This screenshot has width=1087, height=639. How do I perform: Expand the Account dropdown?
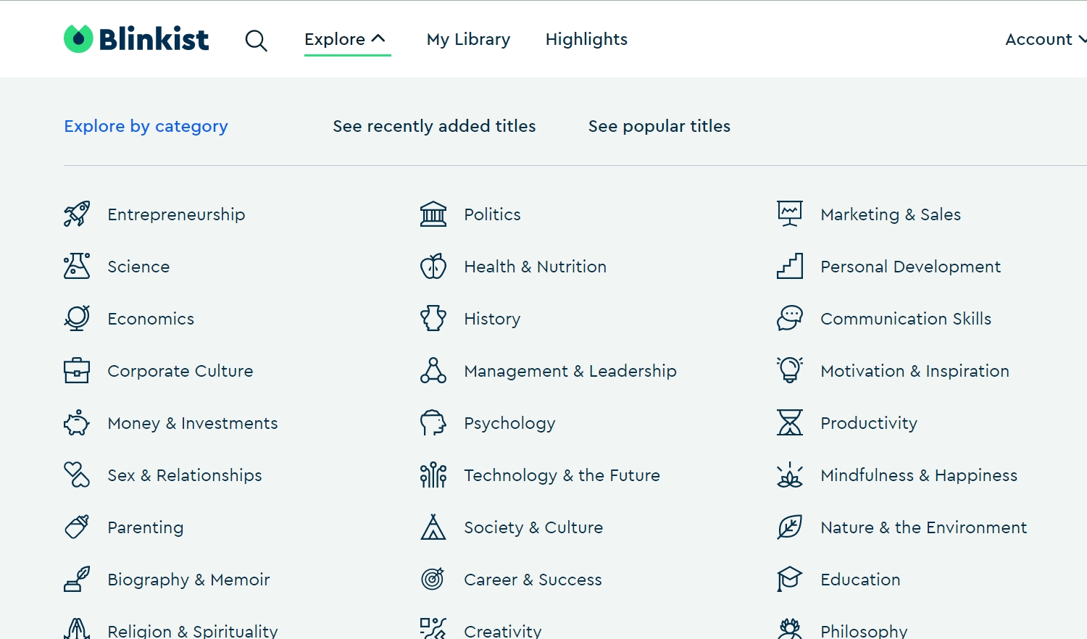1045,39
